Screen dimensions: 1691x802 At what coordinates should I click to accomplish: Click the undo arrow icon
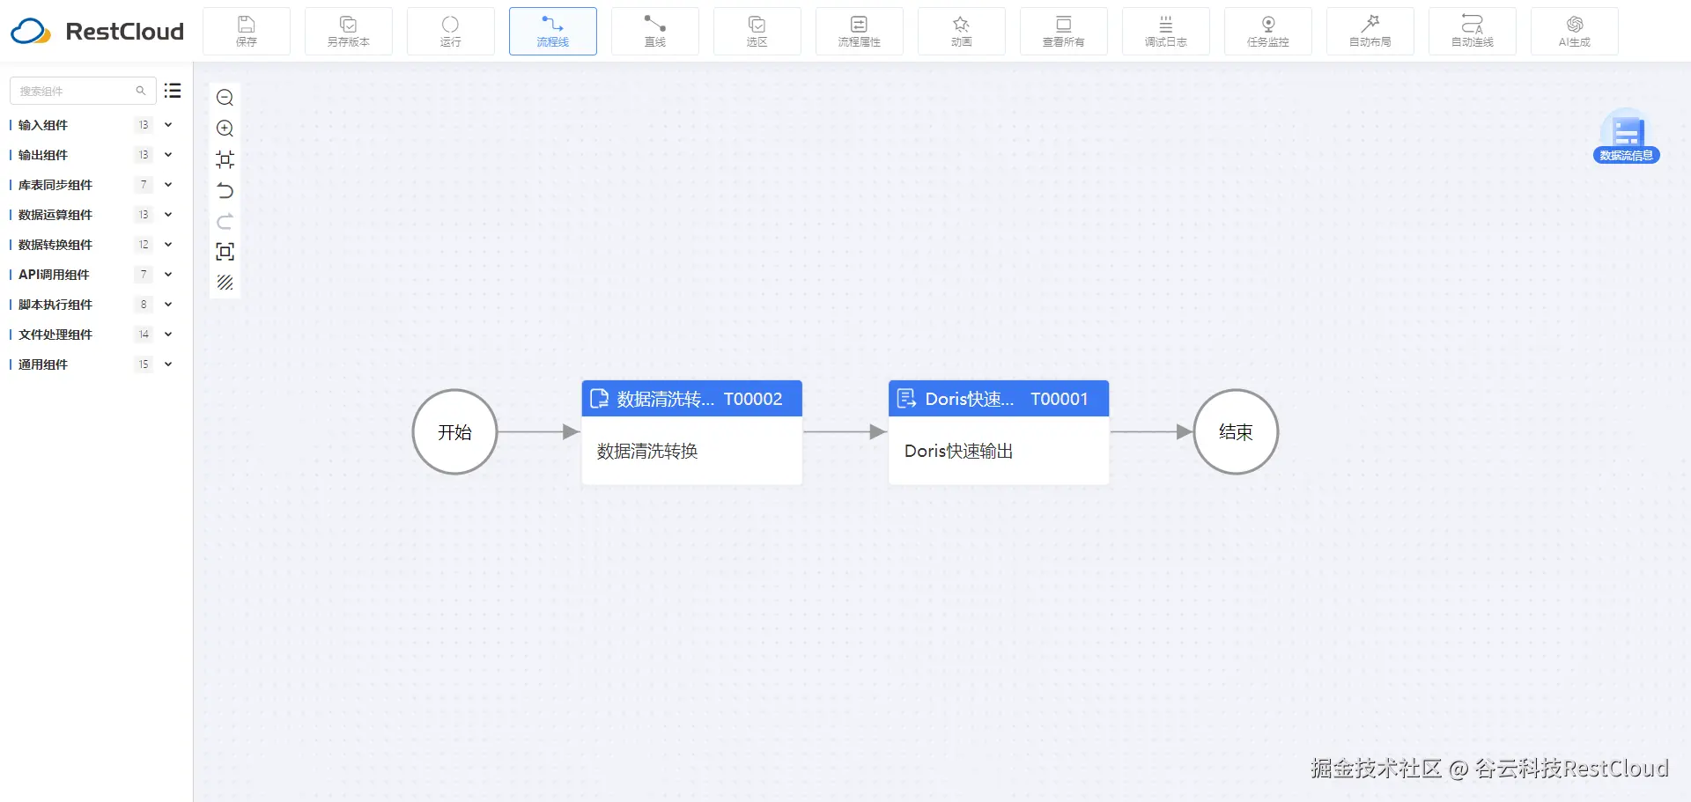(x=225, y=190)
